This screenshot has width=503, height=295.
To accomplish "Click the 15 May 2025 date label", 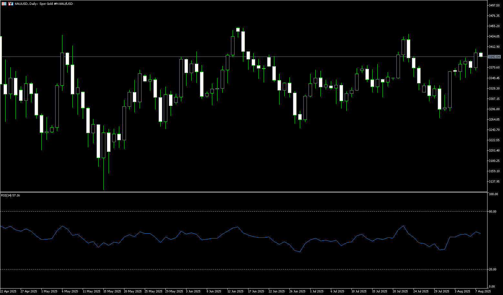I will pos(111,291).
